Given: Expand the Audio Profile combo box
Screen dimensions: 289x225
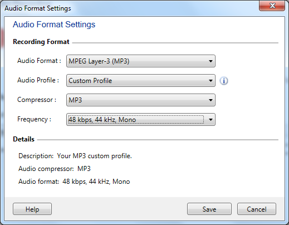Looking at the screenshot, I should [x=141, y=81].
